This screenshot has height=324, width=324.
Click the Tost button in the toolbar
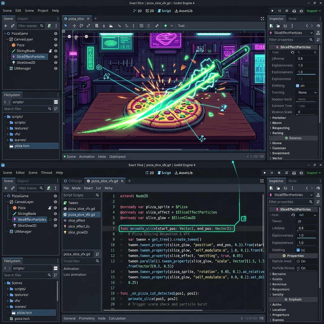(x=181, y=26)
